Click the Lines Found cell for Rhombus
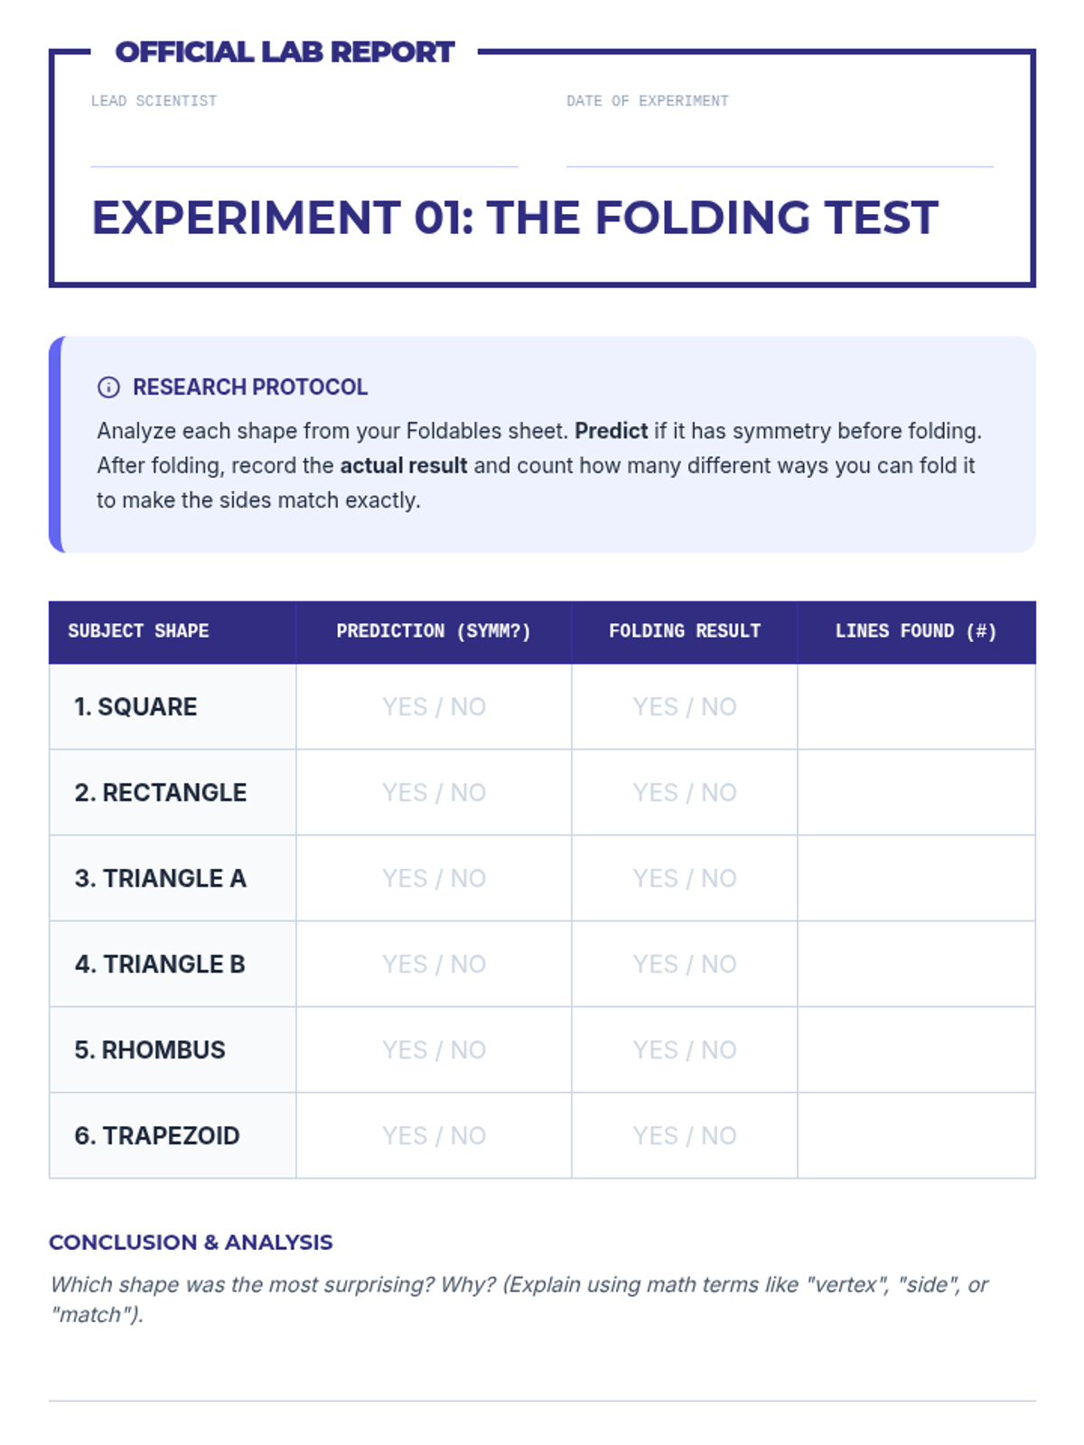Screen dimensions: 1084x1445 (x=916, y=1050)
